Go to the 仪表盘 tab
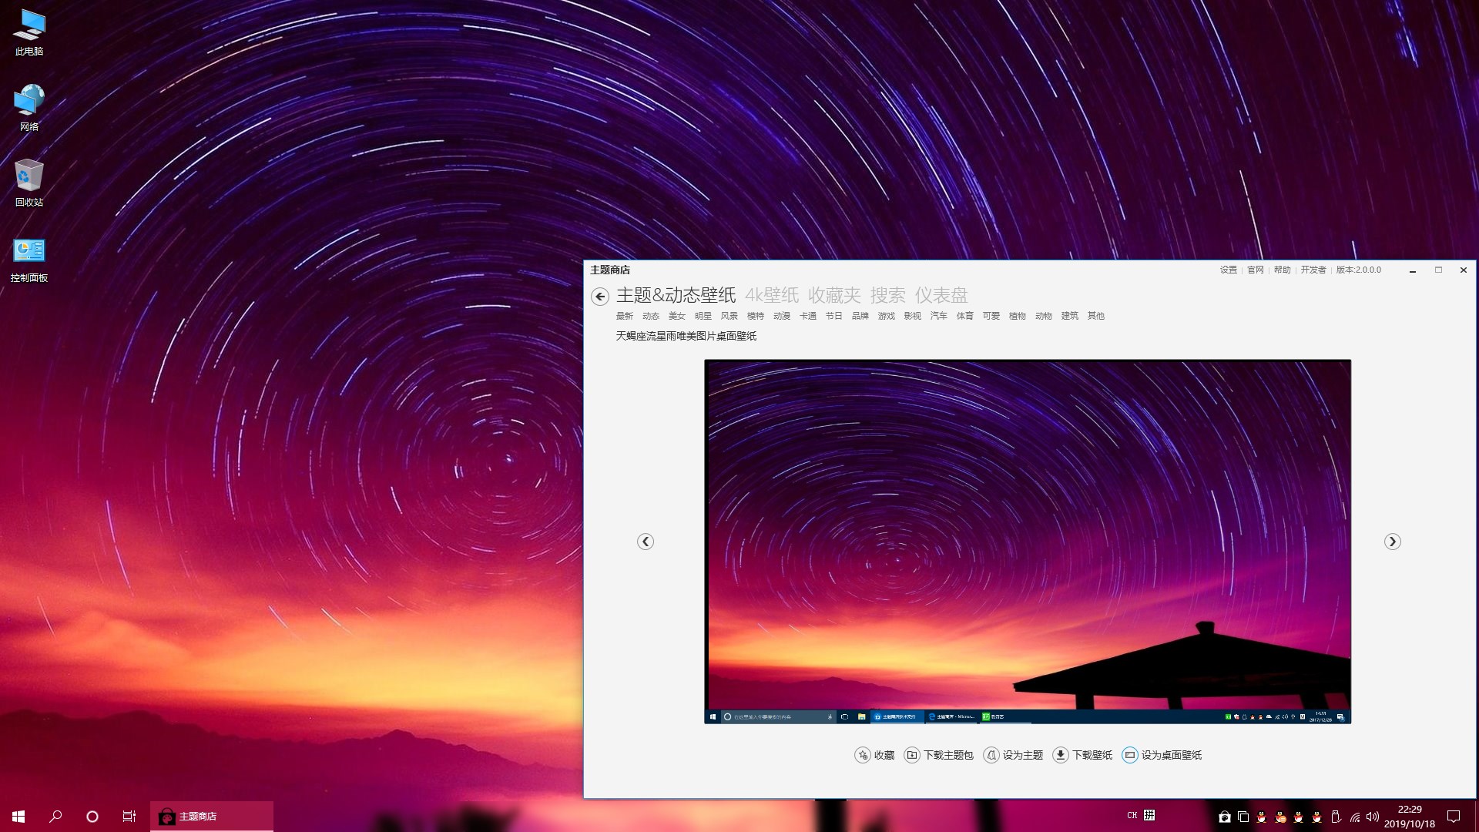This screenshot has width=1479, height=832. [x=941, y=295]
